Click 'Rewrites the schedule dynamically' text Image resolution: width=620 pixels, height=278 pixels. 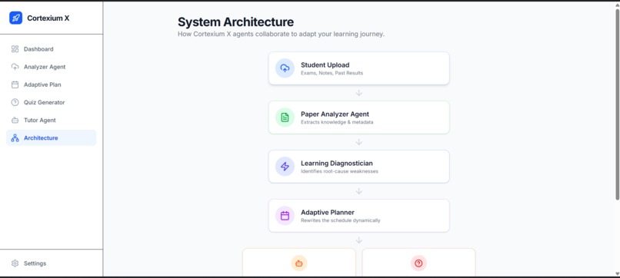(x=341, y=220)
